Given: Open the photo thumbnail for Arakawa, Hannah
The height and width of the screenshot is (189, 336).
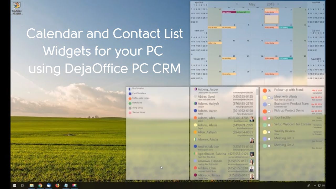Looking at the screenshot, I should click(x=252, y=162).
